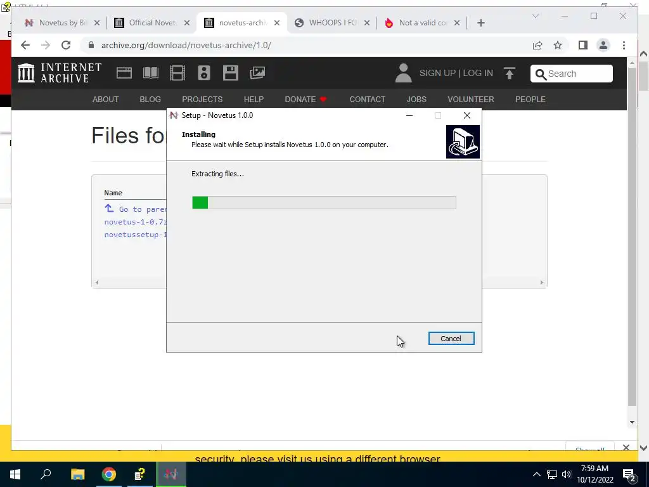This screenshot has height=487, width=649.
Task: Reload the current page
Action: [66, 45]
